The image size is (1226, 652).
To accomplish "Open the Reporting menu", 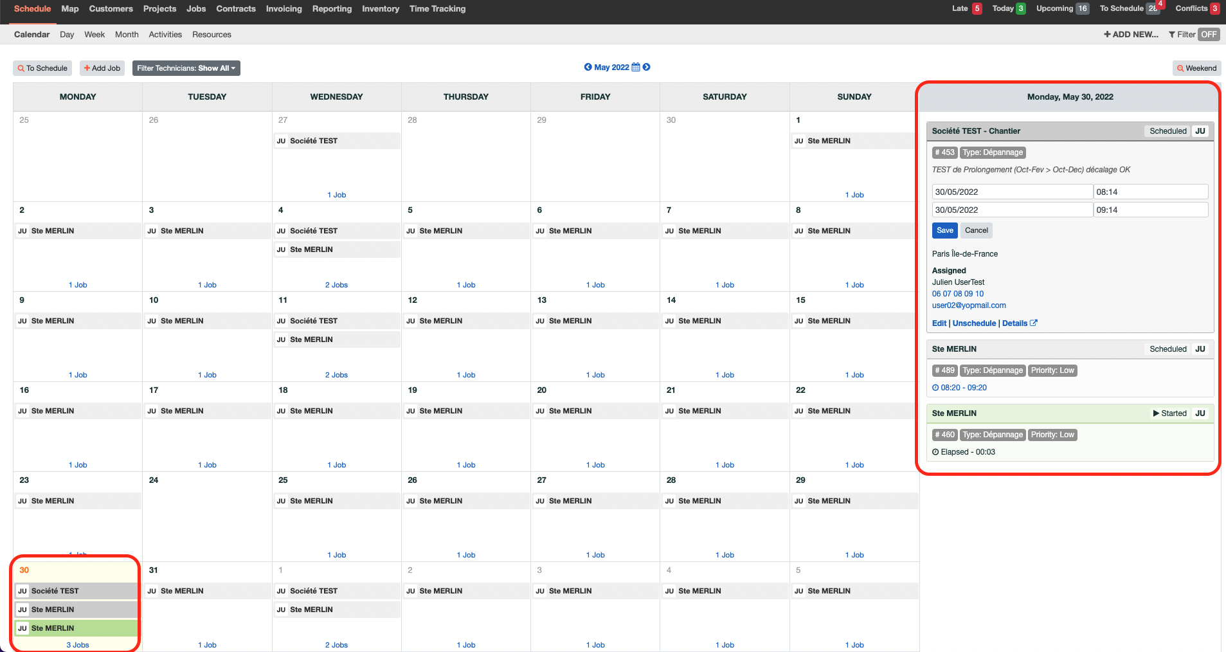I will [332, 8].
